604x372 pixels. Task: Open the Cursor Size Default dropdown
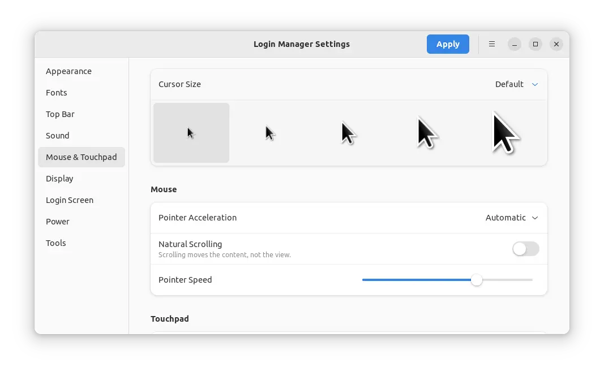[x=516, y=84]
